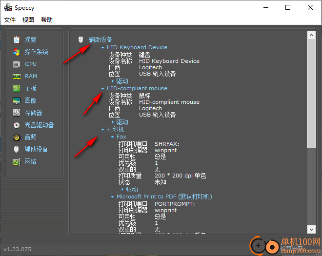322x256 pixels.
Task: Maximize the Speccy window
Action: tap(288, 8)
